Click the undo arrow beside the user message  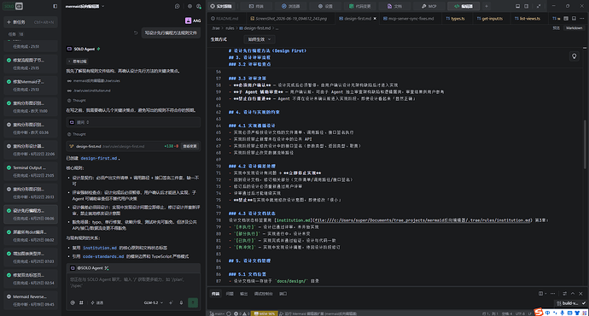coord(136,33)
